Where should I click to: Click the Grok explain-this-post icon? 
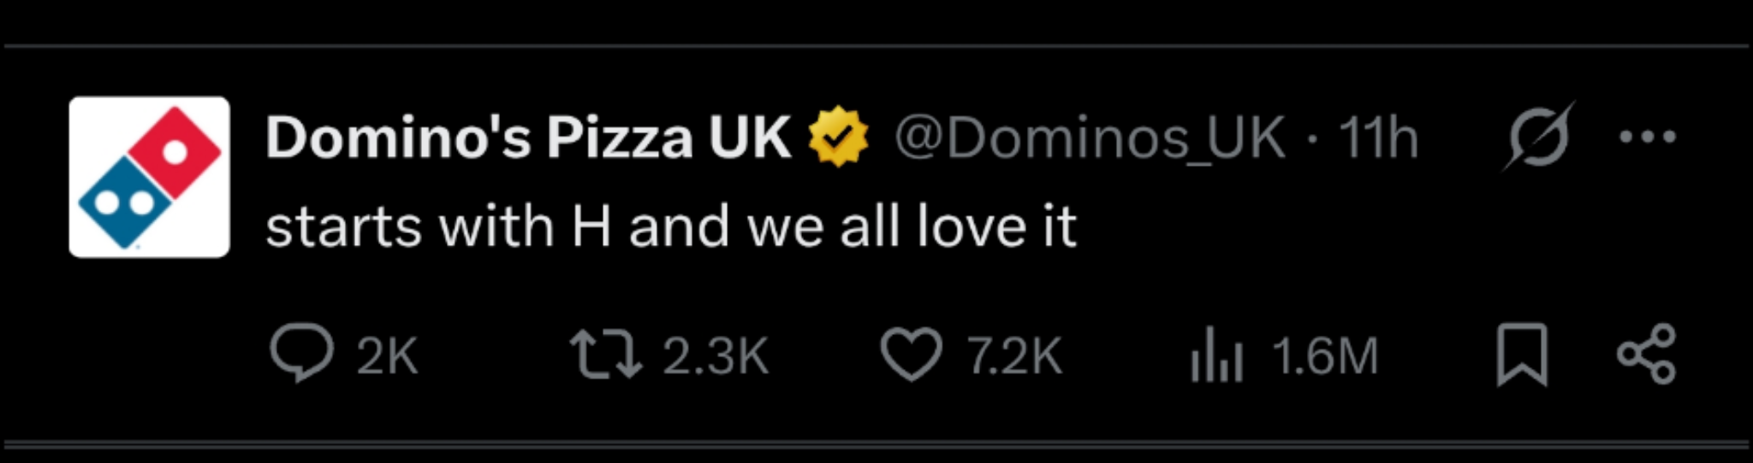pyautogui.click(x=1537, y=137)
